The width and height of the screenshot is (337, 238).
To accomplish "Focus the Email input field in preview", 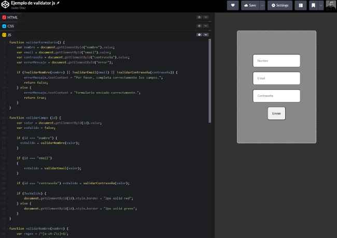I will coord(276,78).
